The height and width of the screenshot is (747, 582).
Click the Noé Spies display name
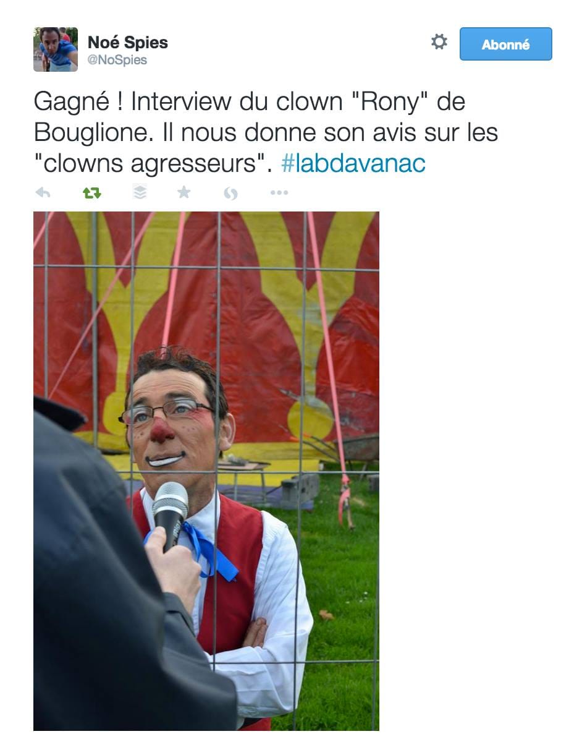[x=128, y=42]
